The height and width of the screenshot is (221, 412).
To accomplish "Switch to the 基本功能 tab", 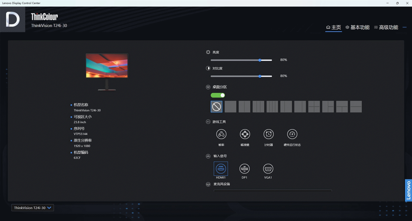I will coord(358,27).
